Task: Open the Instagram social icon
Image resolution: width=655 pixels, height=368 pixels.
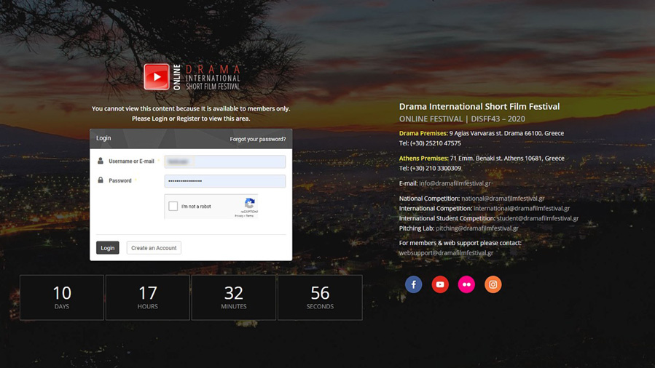Action: (493, 284)
